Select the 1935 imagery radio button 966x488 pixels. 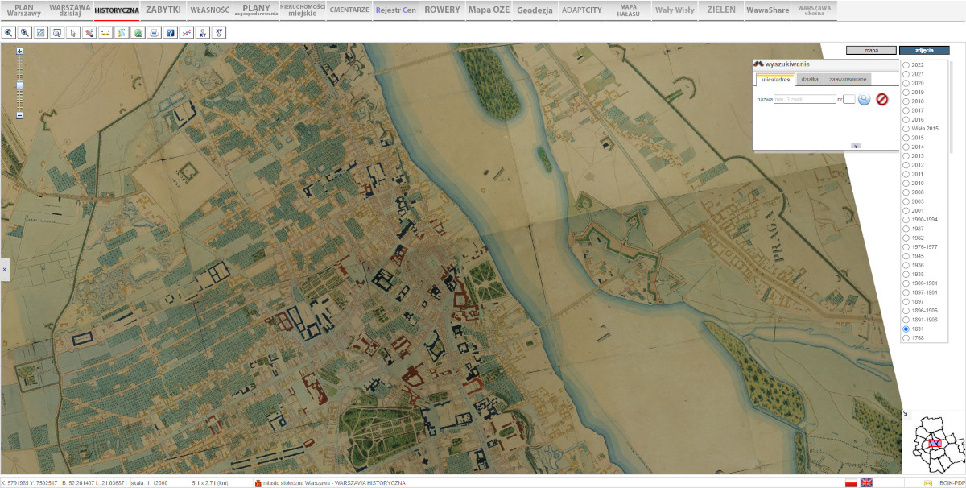906,275
